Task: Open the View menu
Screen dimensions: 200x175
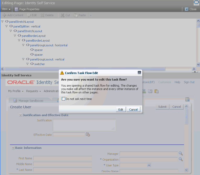Action: coord(6,9)
